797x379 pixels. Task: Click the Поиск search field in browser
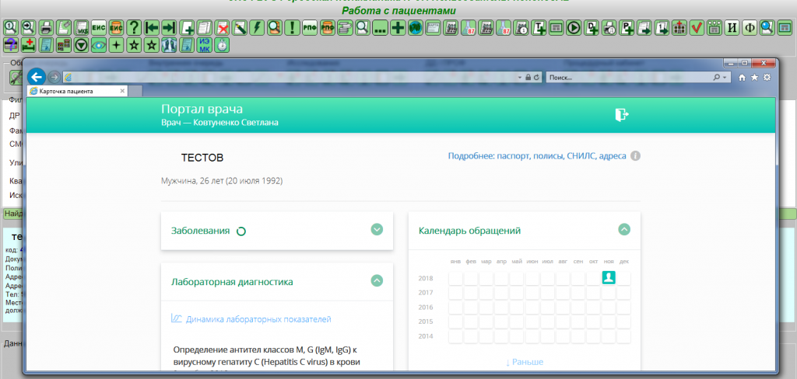click(x=629, y=78)
